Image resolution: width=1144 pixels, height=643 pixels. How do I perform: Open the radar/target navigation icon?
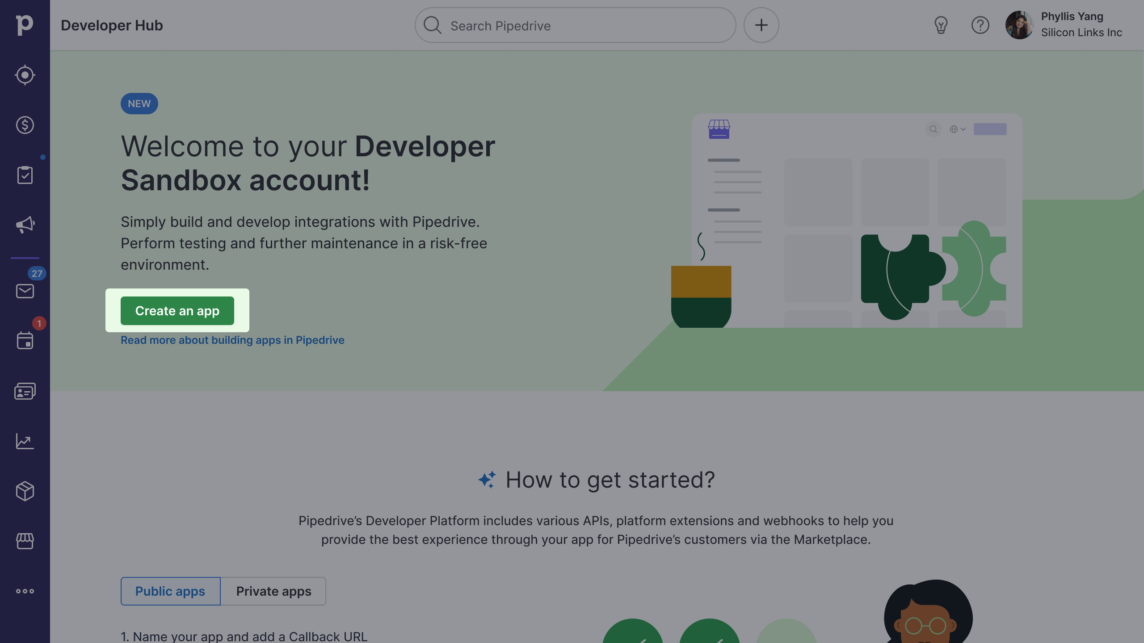[25, 75]
